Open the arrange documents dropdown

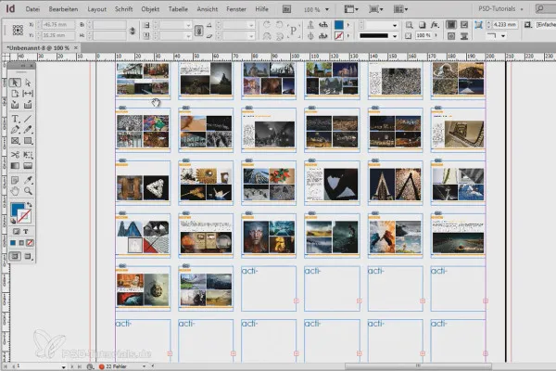[400, 9]
